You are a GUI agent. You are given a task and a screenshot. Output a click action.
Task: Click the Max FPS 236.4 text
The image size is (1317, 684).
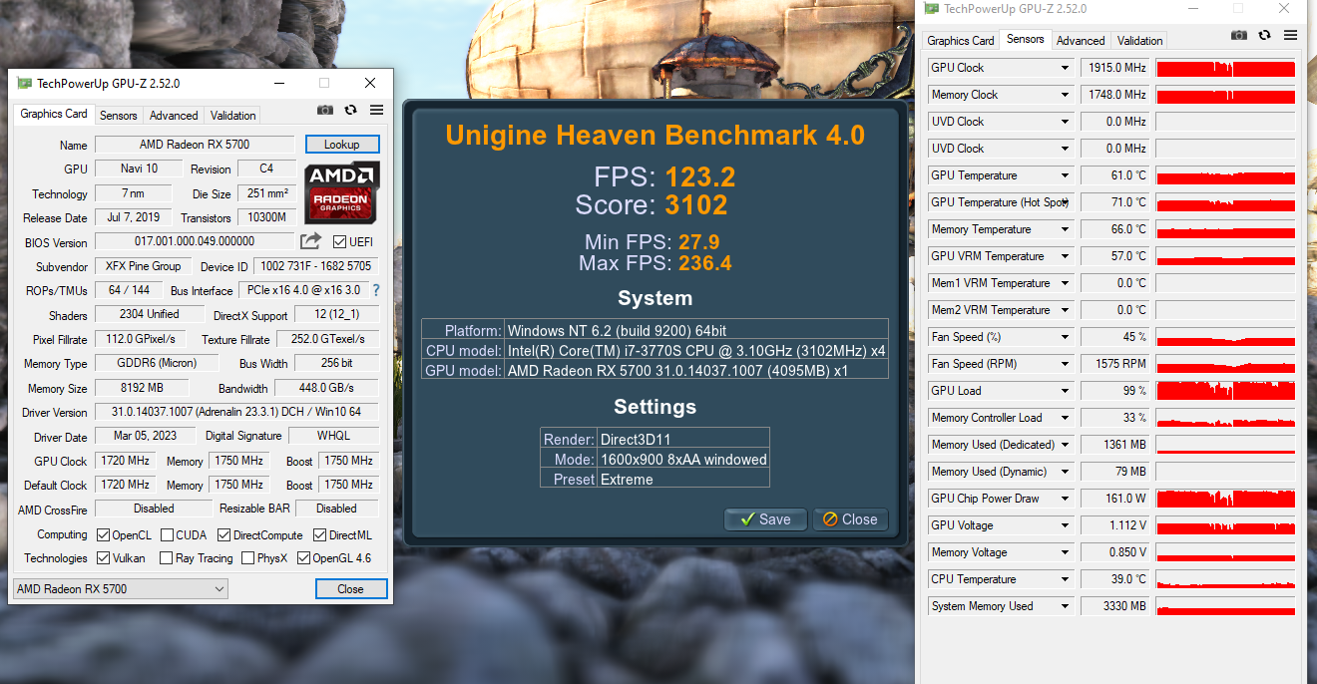pos(655,263)
